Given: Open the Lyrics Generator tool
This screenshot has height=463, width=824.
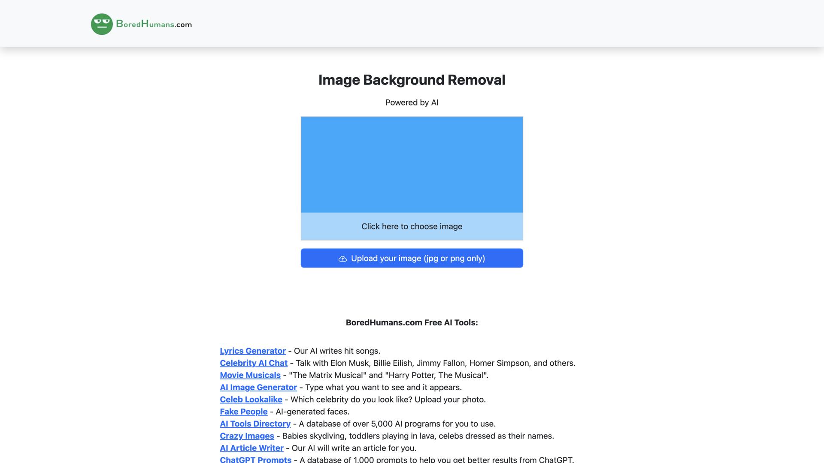Looking at the screenshot, I should [252, 351].
